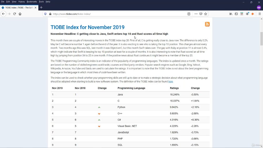Click the 'Programming Language' column header
The width and height of the screenshot is (263, 148).
[131, 88]
